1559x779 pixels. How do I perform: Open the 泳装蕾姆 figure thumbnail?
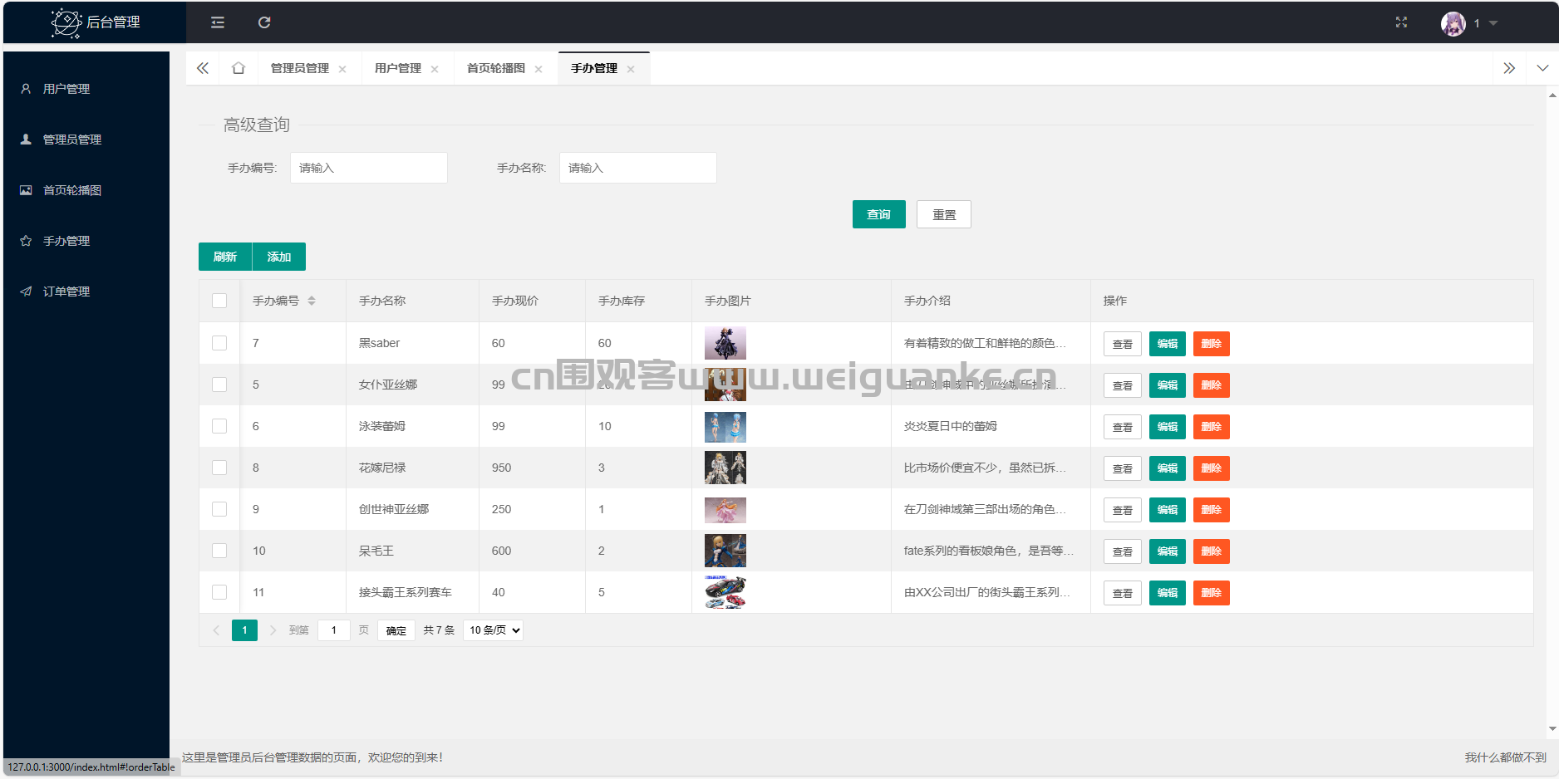point(725,426)
